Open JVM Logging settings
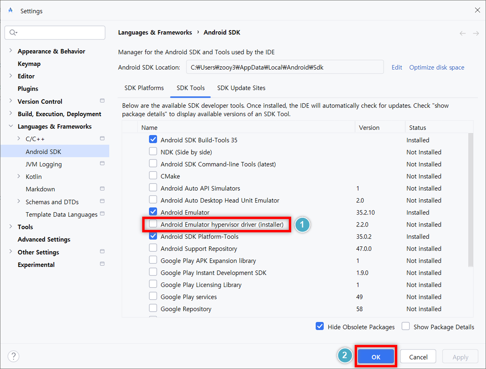486x369 pixels. click(x=44, y=164)
